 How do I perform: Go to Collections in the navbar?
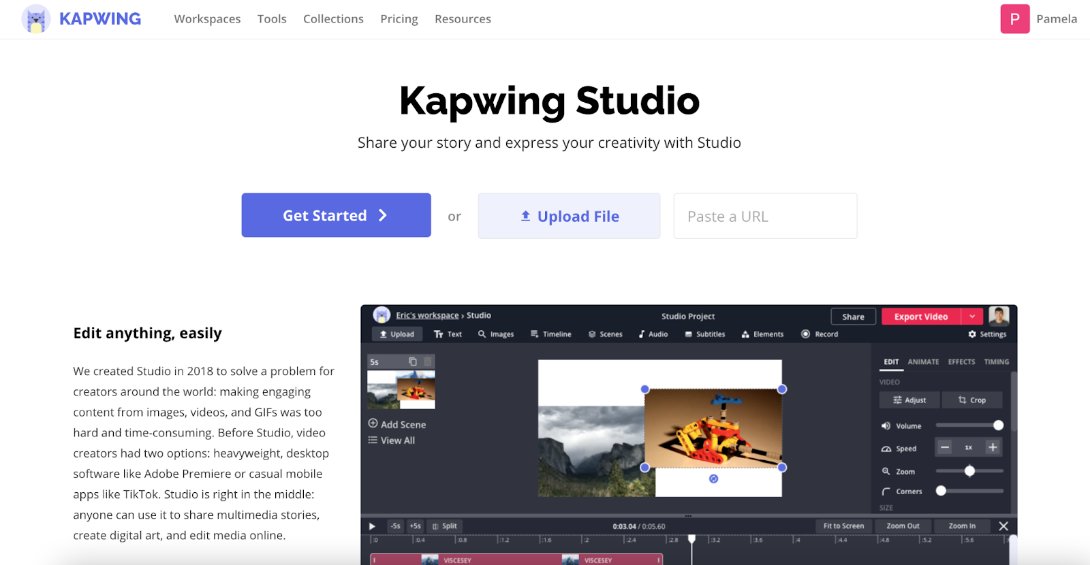(333, 19)
